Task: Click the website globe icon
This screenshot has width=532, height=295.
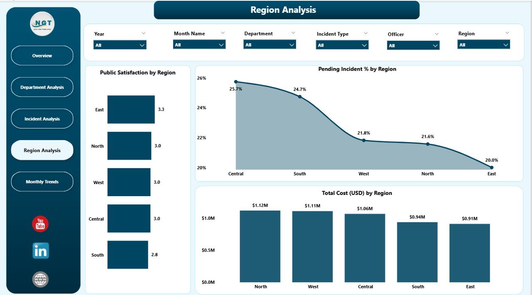Action: click(40, 279)
